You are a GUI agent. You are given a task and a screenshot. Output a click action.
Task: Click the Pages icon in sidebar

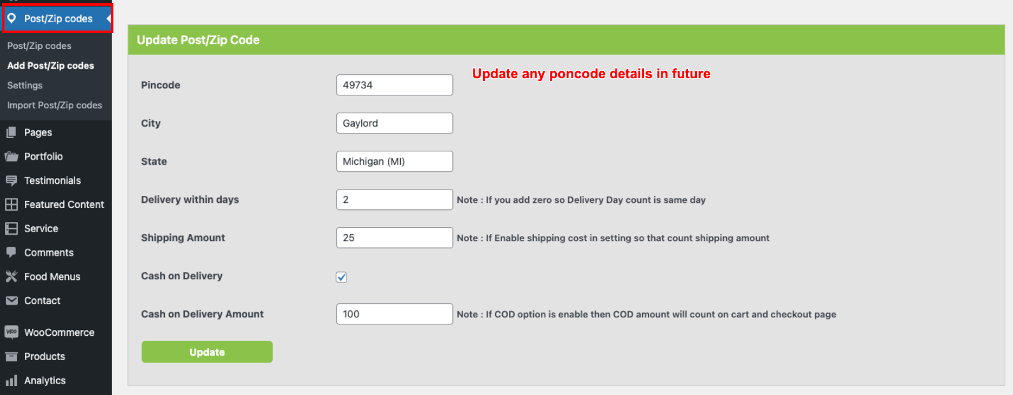[11, 132]
